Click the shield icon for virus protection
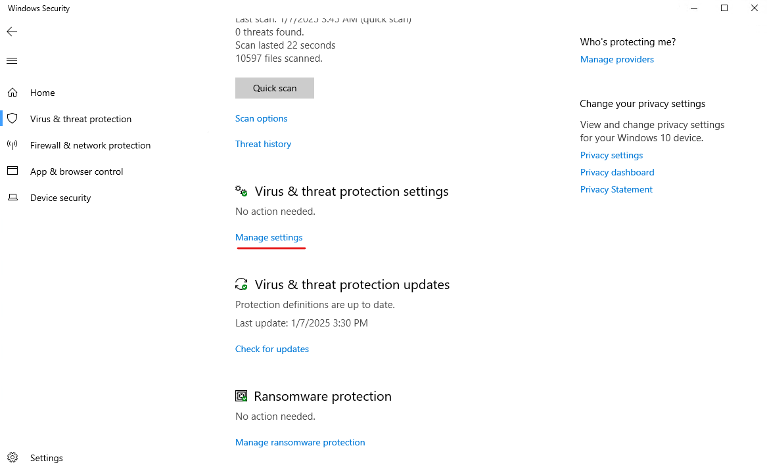767x473 pixels. [x=12, y=118]
